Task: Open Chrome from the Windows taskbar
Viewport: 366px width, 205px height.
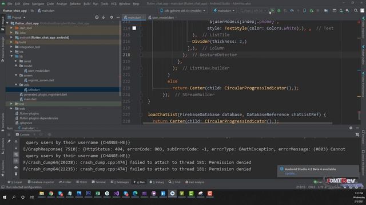Action: point(51,194)
